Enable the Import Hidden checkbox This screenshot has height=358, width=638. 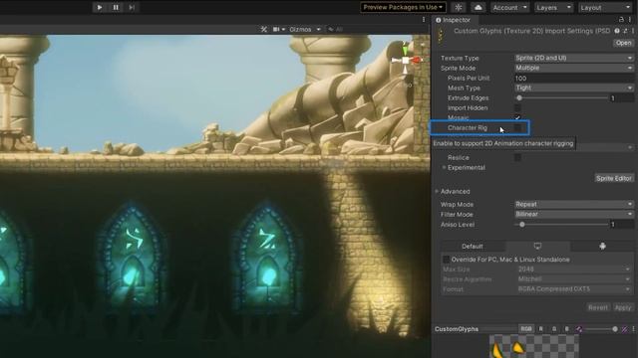pyautogui.click(x=517, y=107)
